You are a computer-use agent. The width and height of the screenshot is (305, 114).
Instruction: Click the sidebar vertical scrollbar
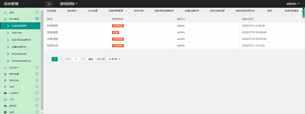click(42, 60)
